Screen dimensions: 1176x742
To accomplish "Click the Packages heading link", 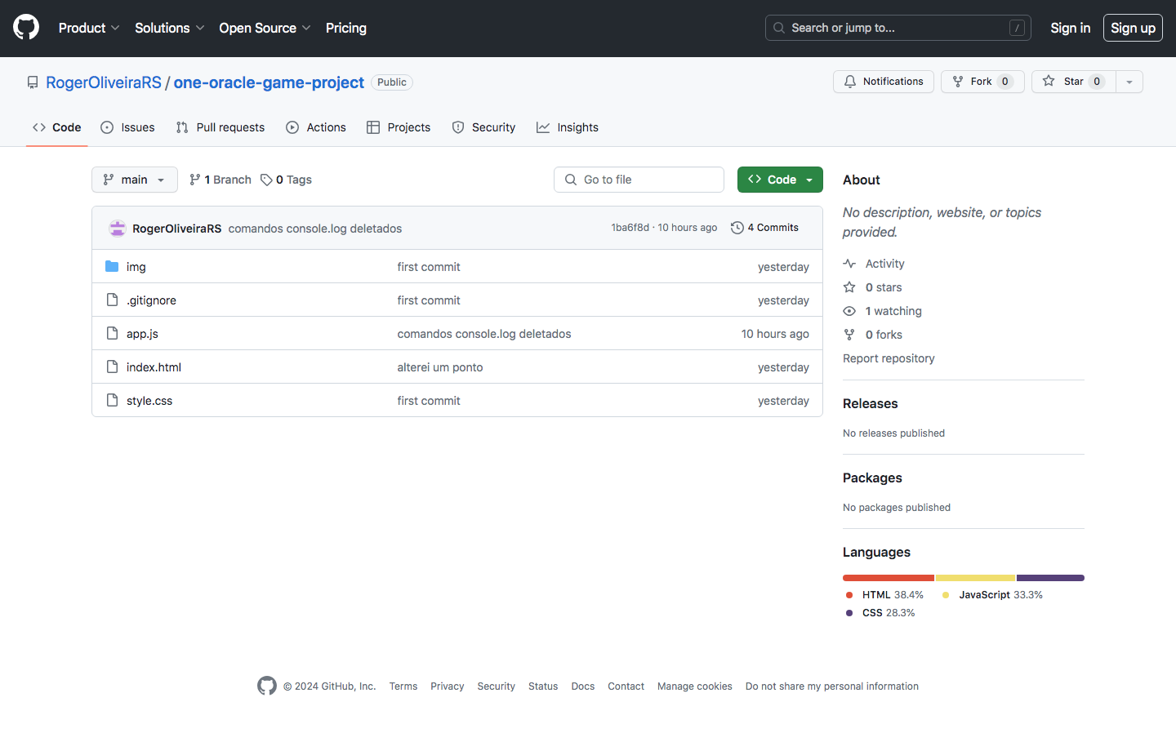I will [x=872, y=478].
